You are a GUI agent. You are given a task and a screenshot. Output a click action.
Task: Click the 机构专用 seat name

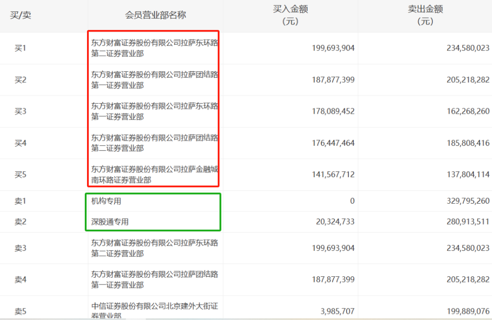coord(106,201)
